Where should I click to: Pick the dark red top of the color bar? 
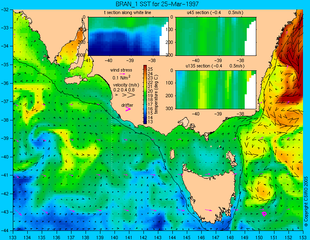pos(145,67)
